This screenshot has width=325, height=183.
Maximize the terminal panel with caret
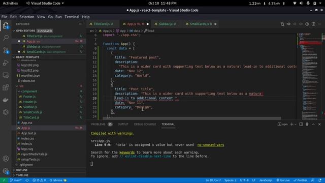pyautogui.click(x=313, y=124)
